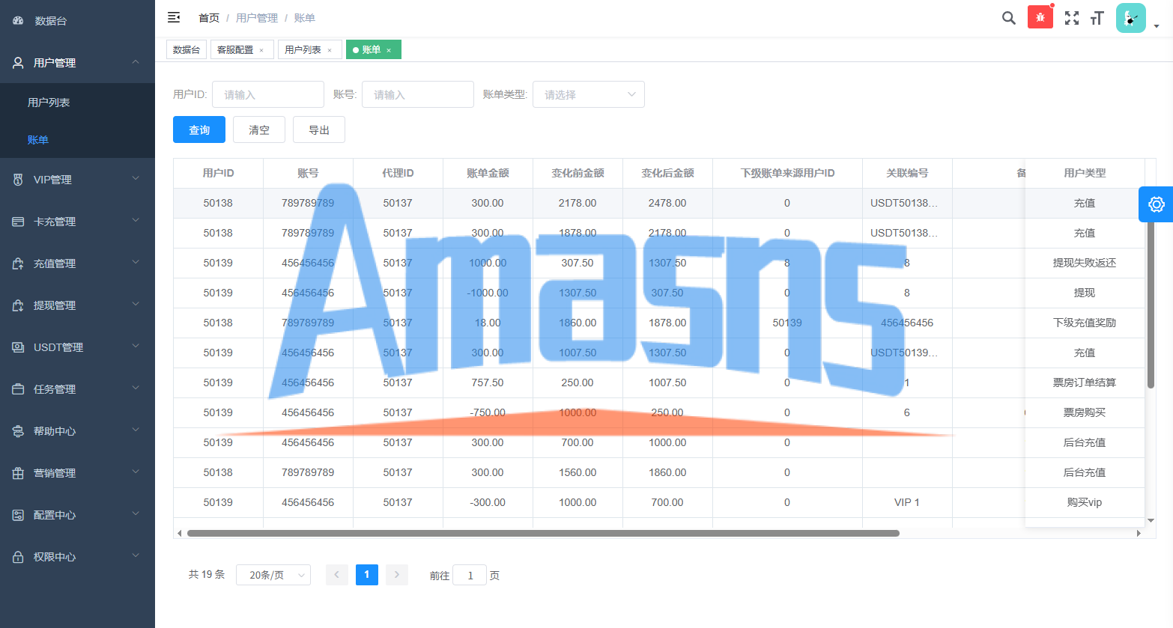Go to the next page arrow
This screenshot has width=1173, height=628.
(397, 575)
